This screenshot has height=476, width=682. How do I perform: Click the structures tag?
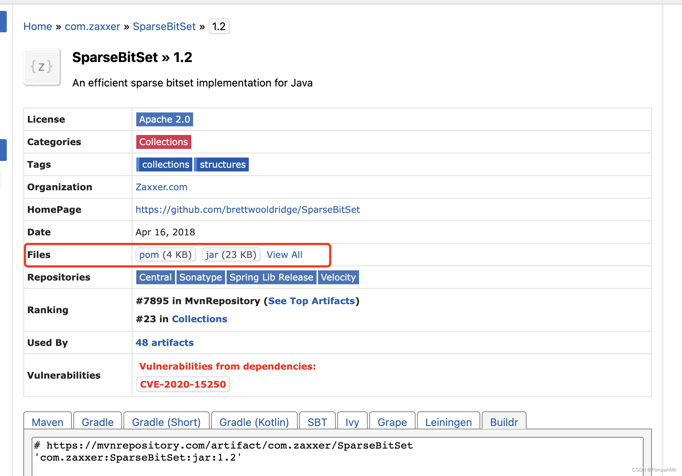coord(222,164)
